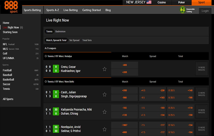The height and width of the screenshot is (136, 214).
Task: Bet on Singh, Digvijaypratap match odds -560
Action: coord(124,98)
